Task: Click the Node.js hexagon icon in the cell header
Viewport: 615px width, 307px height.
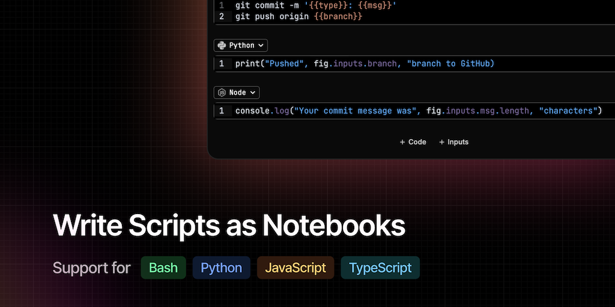Action: [222, 93]
